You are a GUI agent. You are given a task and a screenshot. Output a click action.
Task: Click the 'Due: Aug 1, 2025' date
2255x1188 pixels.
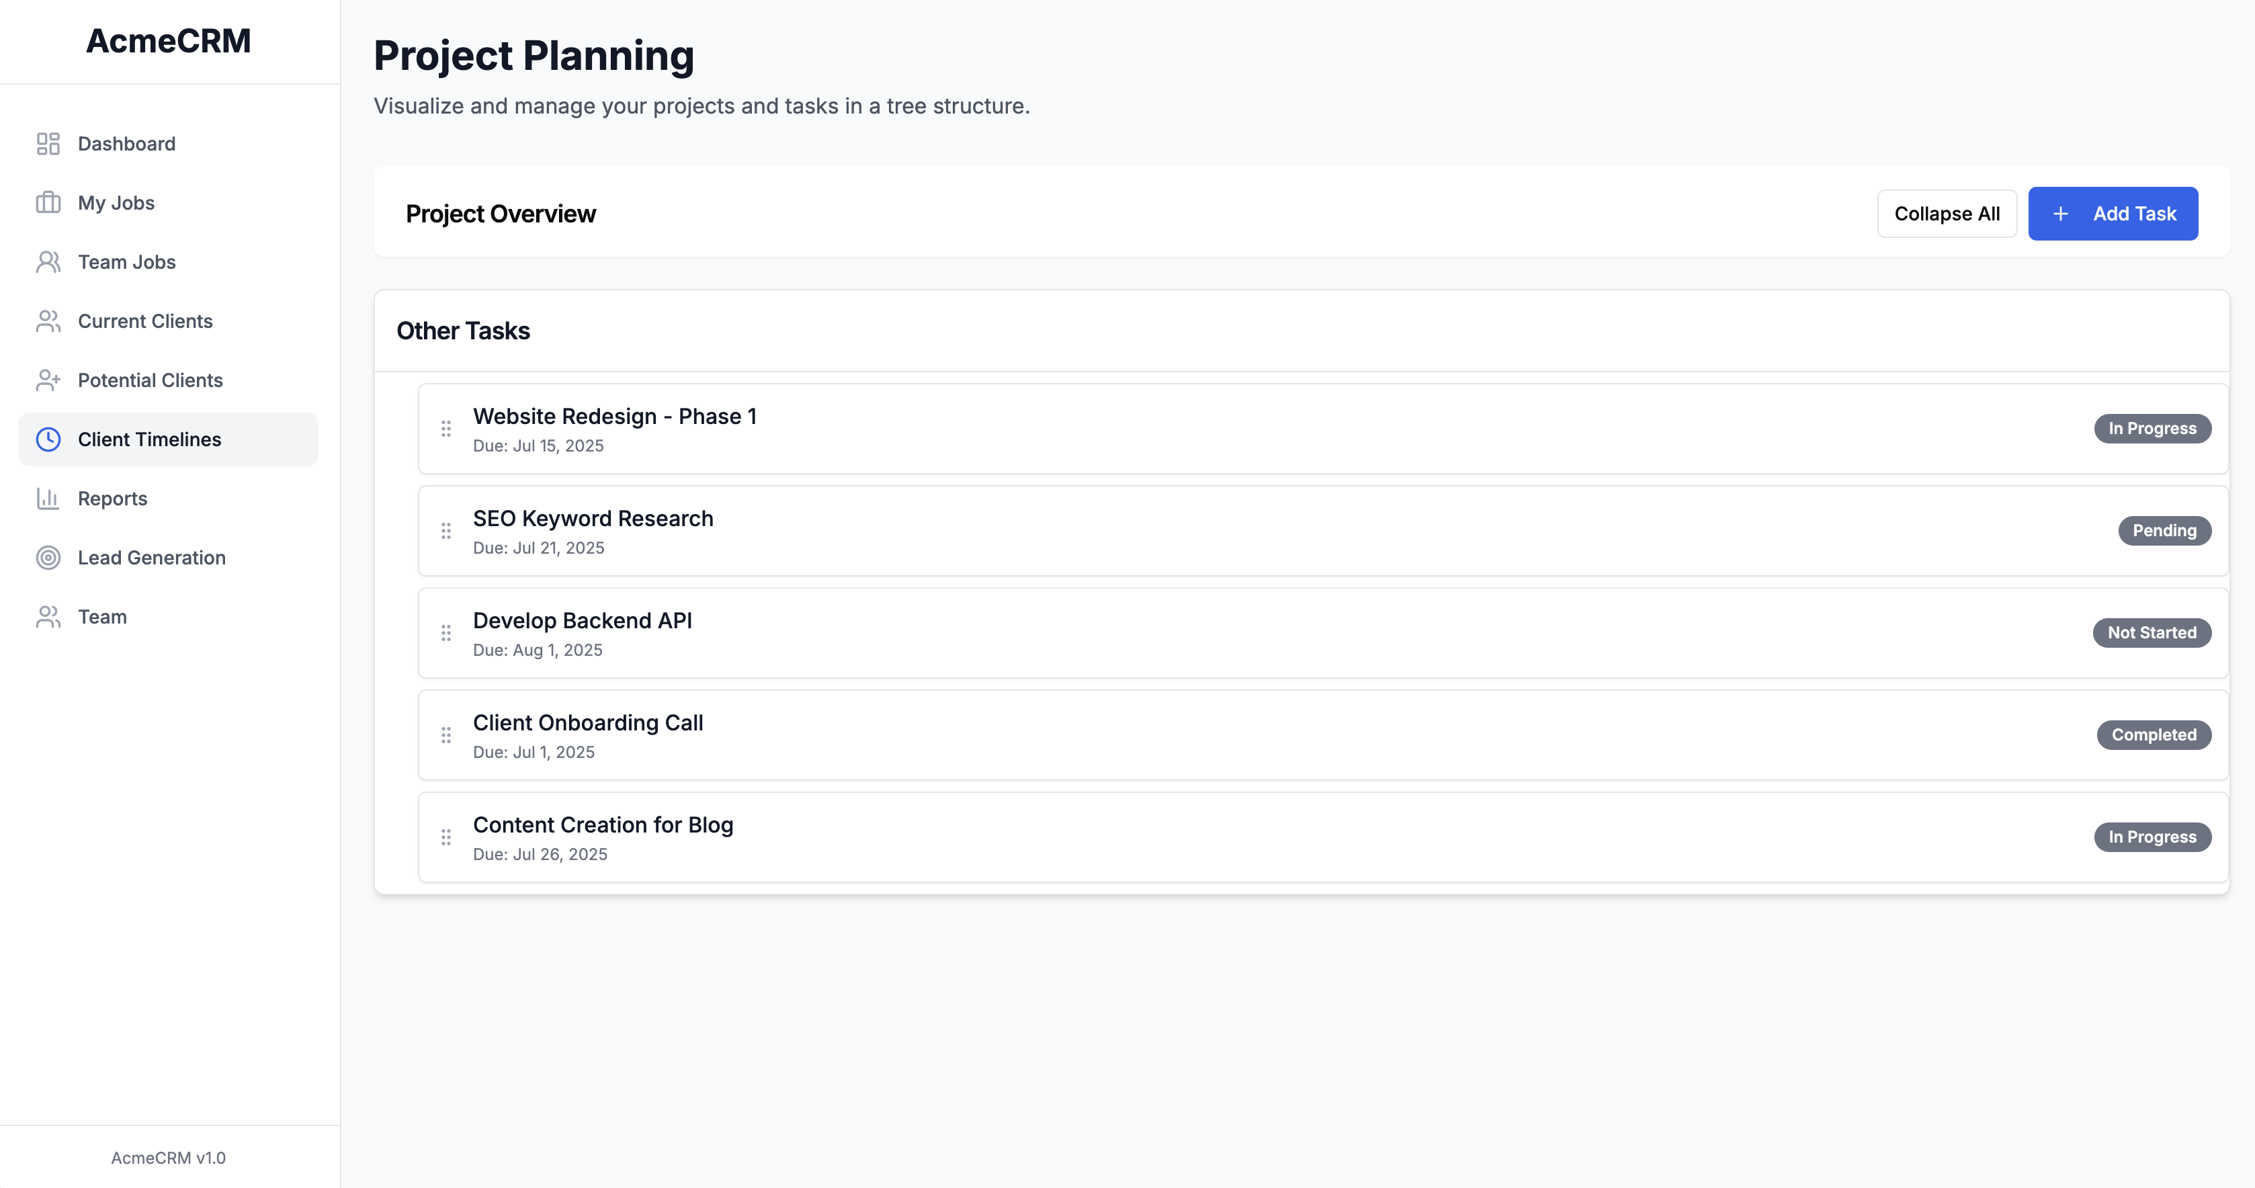tap(538, 650)
